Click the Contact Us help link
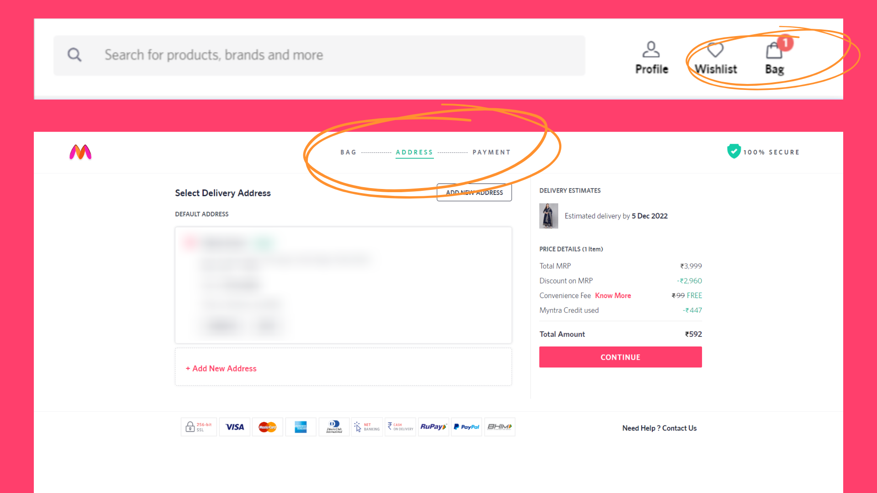Viewport: 877px width, 493px height. 679,428
